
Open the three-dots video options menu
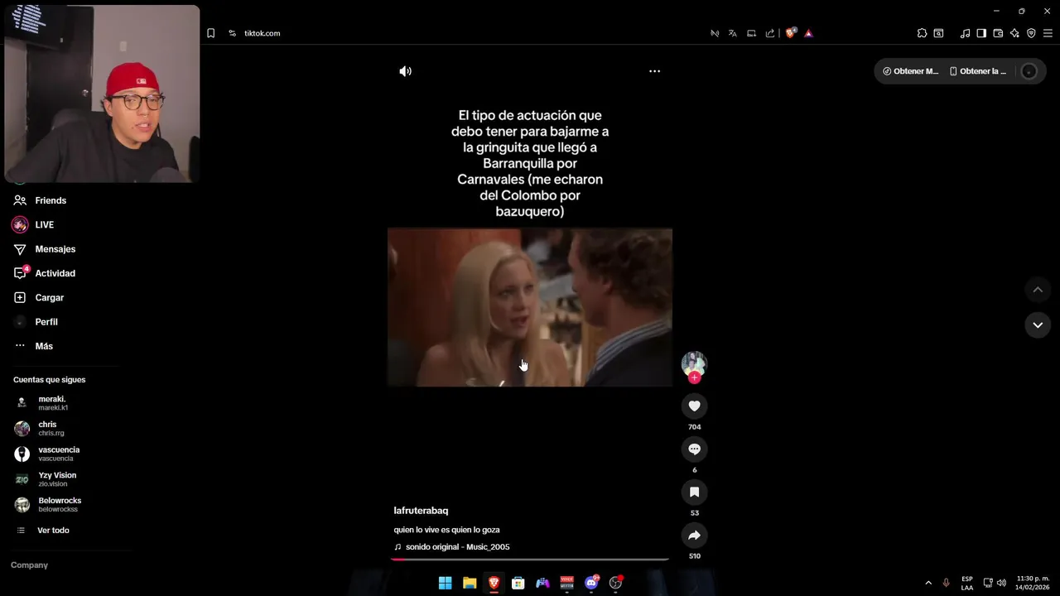tap(654, 71)
